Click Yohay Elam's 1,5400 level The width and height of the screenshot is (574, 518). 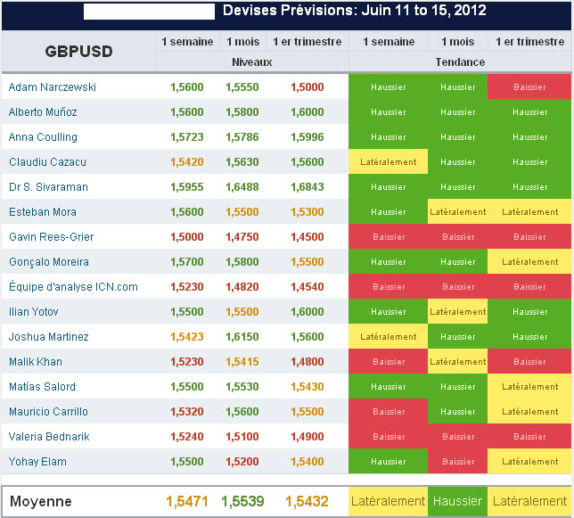(x=307, y=462)
